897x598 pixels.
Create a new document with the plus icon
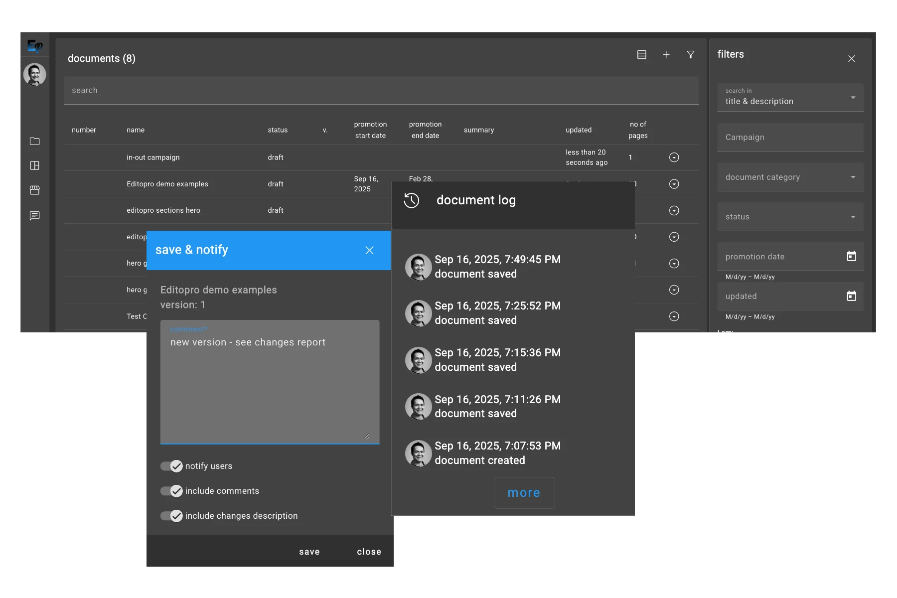pyautogui.click(x=666, y=55)
